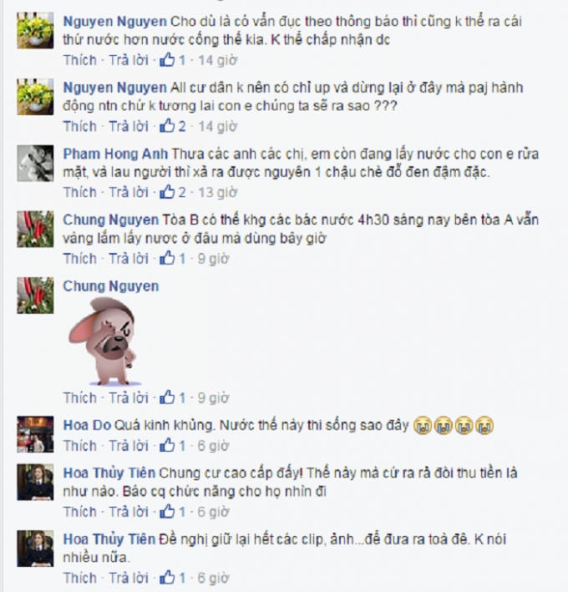Open Hoa Do's avatar thumbnail

(x=35, y=434)
